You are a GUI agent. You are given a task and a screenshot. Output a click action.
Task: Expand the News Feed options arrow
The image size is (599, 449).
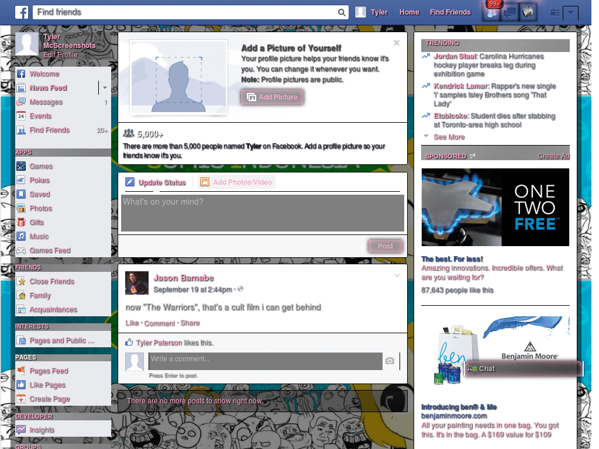105,88
